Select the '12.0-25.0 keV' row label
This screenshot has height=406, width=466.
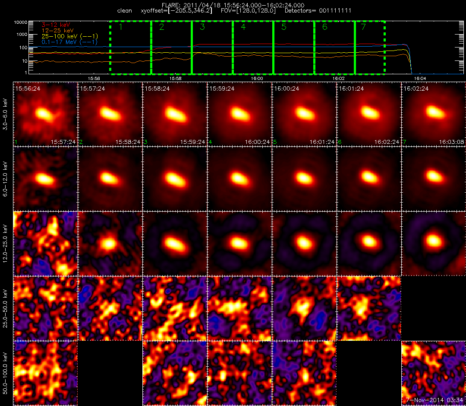[5, 244]
